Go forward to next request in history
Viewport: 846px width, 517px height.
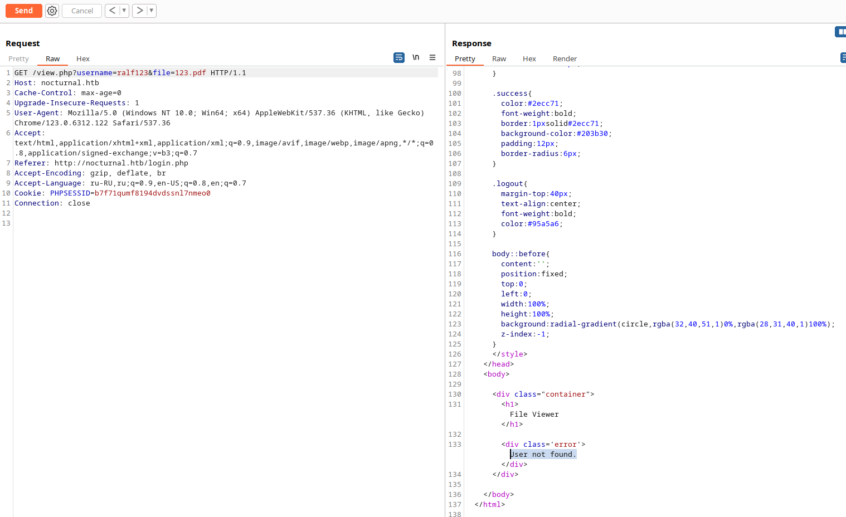(x=139, y=11)
